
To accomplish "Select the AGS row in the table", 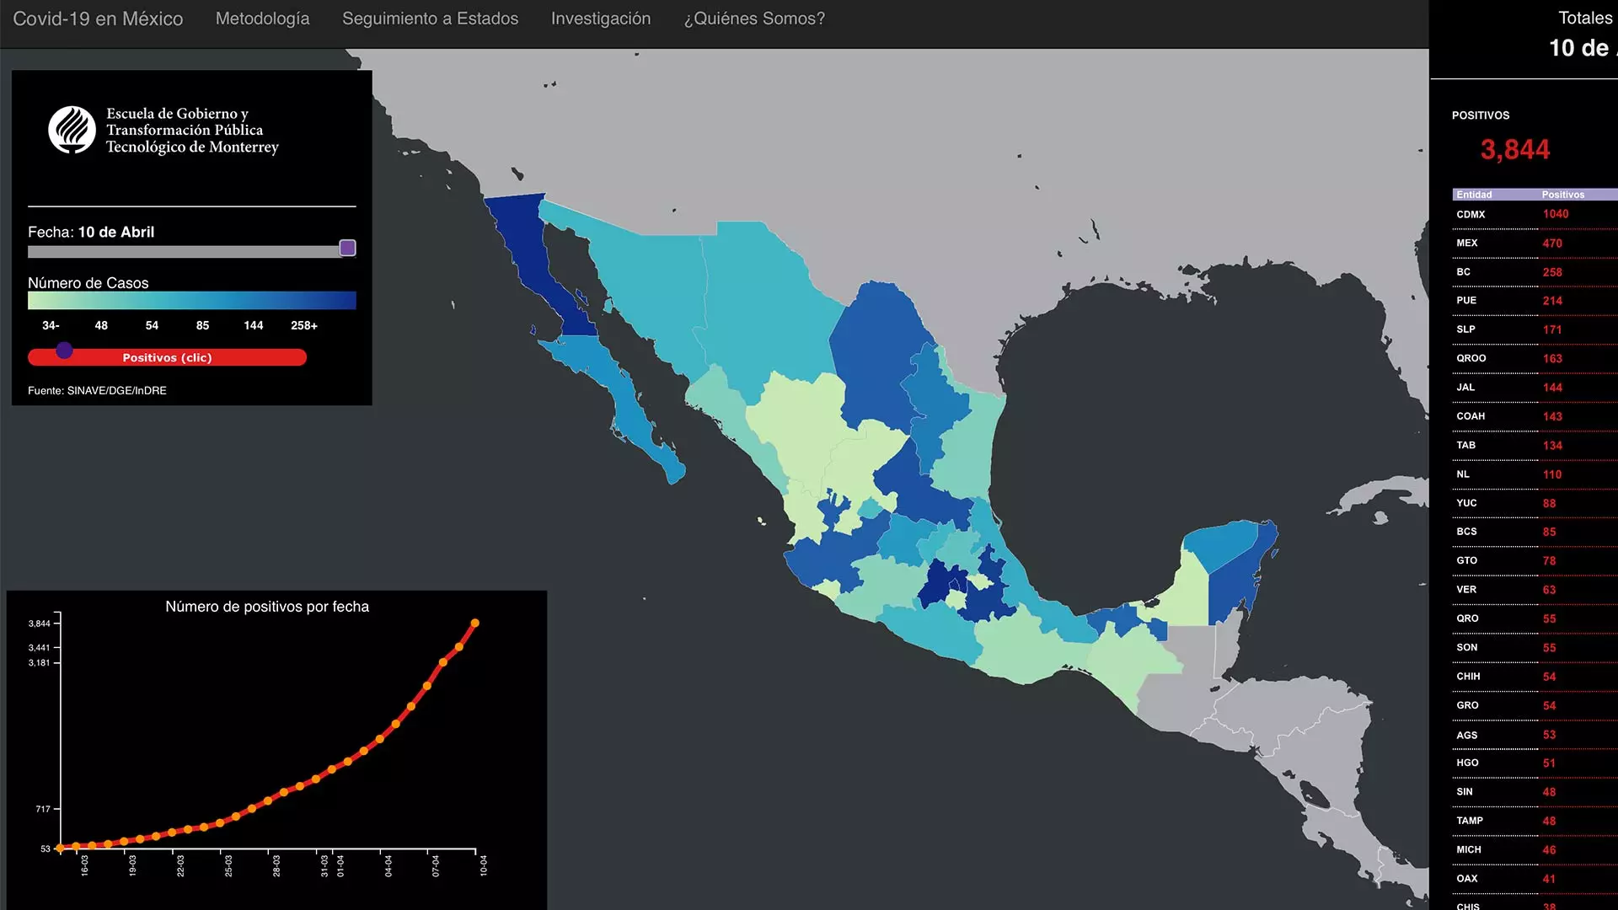I will point(1535,735).
